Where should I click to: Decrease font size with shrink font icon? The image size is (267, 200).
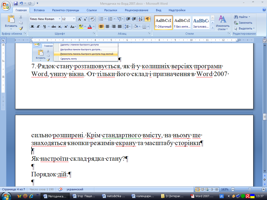85,19
